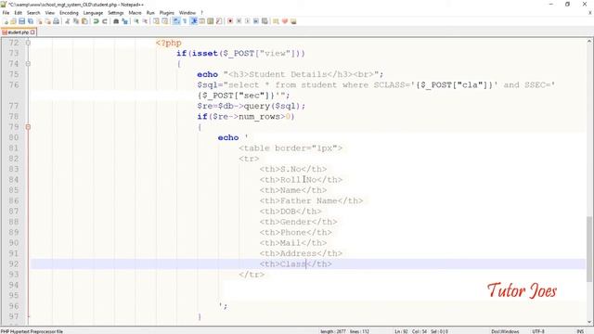Open the ? help menu

tap(202, 12)
